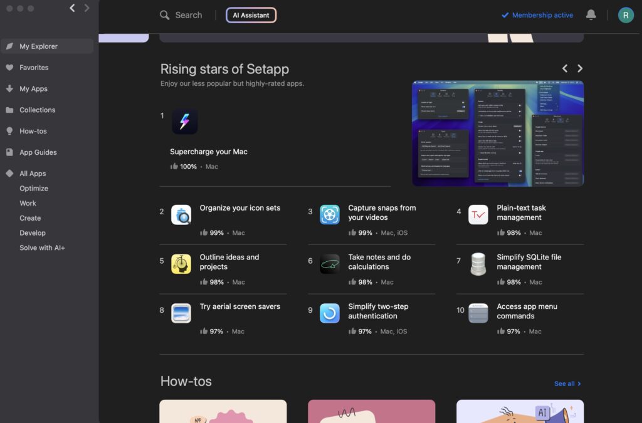
Task: Open the Work category
Action: (x=28, y=203)
